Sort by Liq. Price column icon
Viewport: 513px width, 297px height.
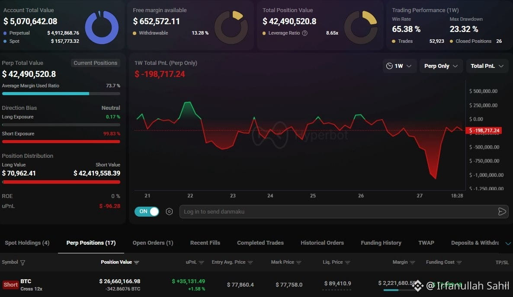click(x=347, y=262)
